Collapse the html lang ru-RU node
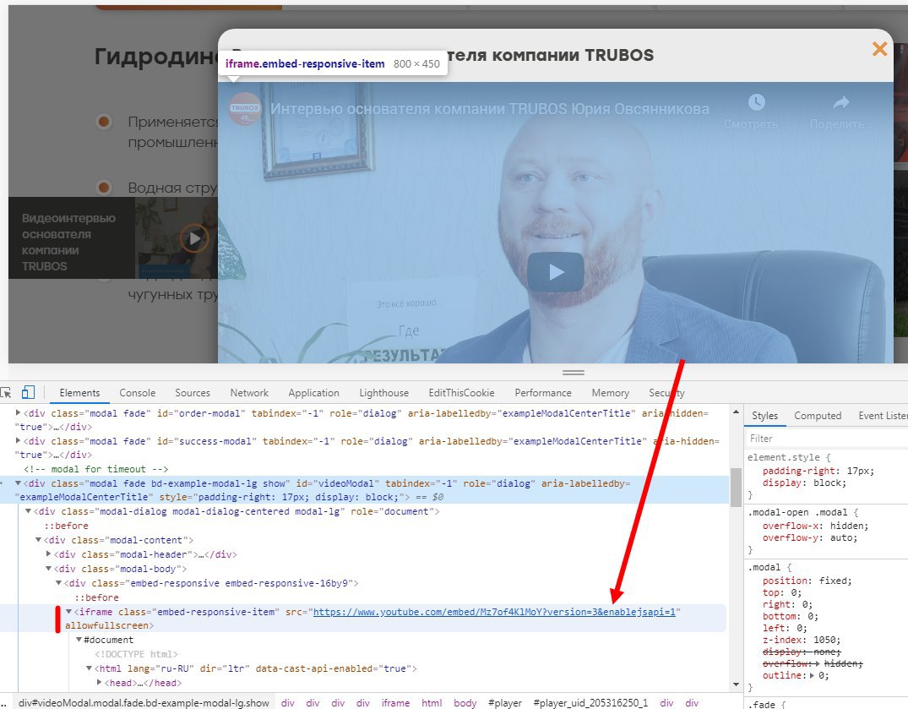908x709 pixels. tap(90, 668)
